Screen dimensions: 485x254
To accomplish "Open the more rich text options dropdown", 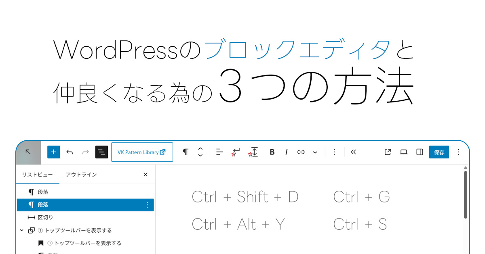I will tap(315, 152).
